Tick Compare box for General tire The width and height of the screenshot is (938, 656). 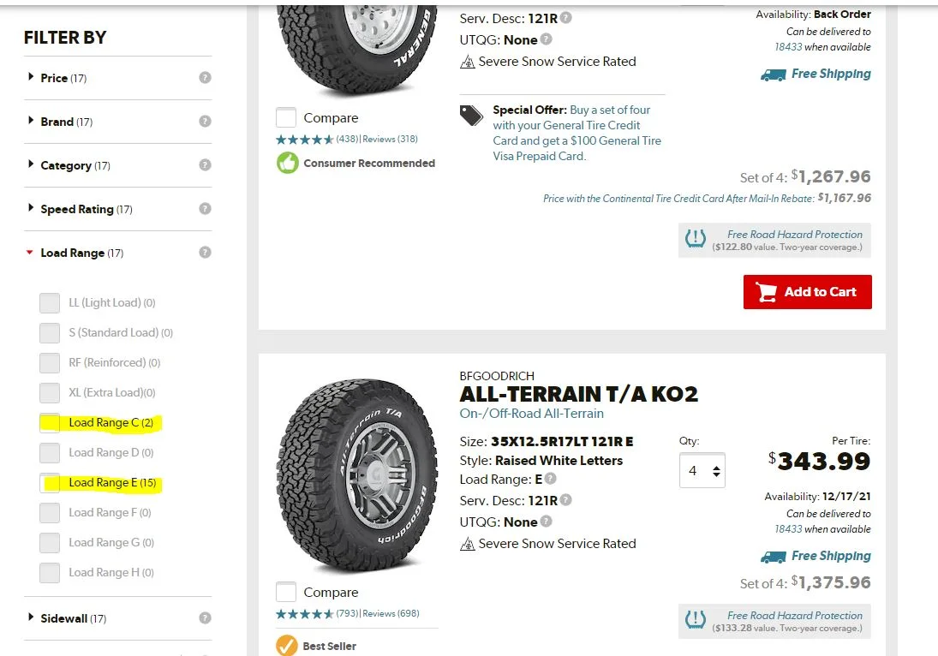(x=286, y=117)
